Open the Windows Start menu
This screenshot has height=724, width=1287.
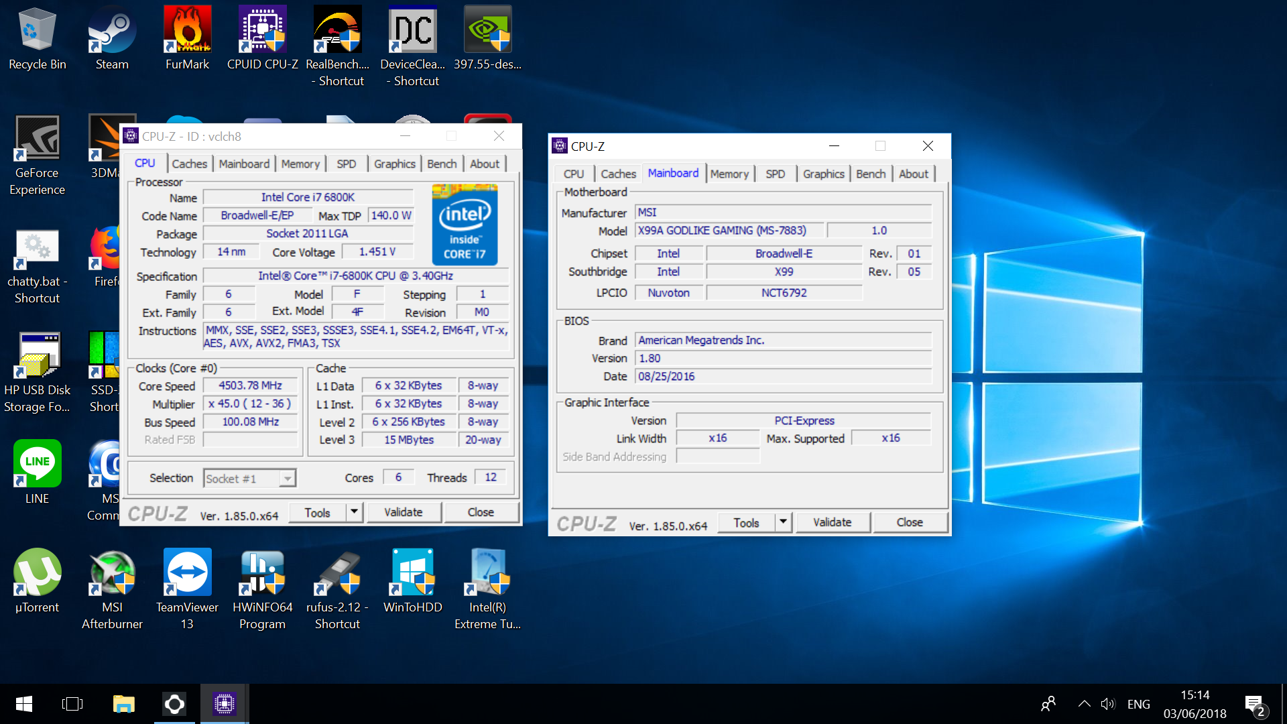point(24,704)
